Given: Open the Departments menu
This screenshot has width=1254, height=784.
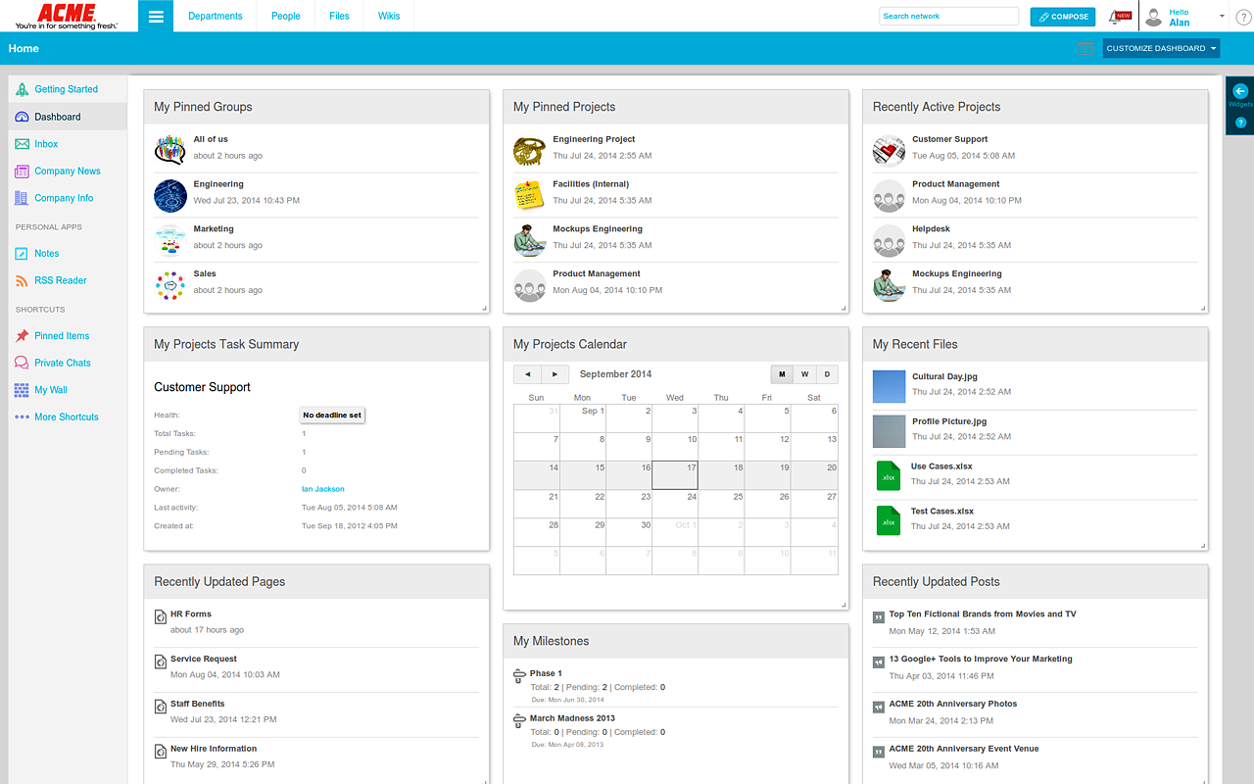Looking at the screenshot, I should pyautogui.click(x=215, y=16).
